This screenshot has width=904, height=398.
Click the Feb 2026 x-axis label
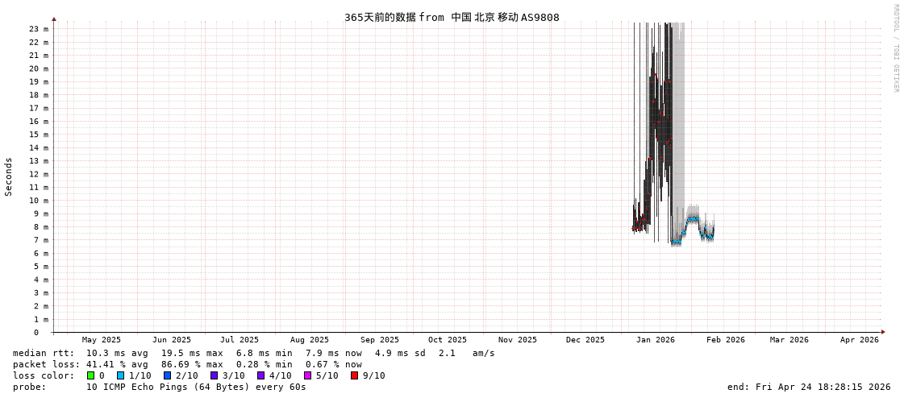click(x=726, y=340)
